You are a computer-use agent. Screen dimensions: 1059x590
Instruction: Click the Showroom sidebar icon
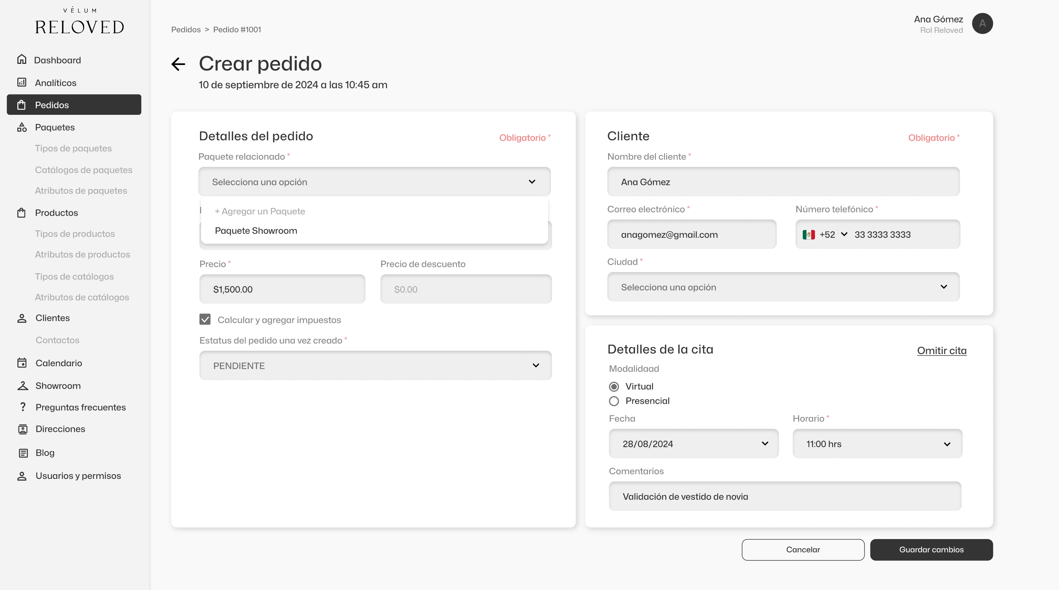click(x=22, y=385)
